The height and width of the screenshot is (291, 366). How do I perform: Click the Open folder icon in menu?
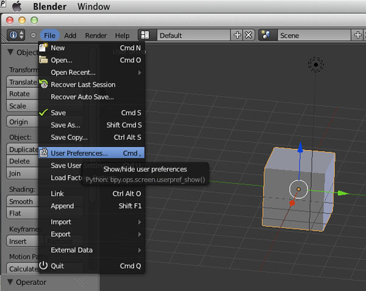(x=43, y=60)
